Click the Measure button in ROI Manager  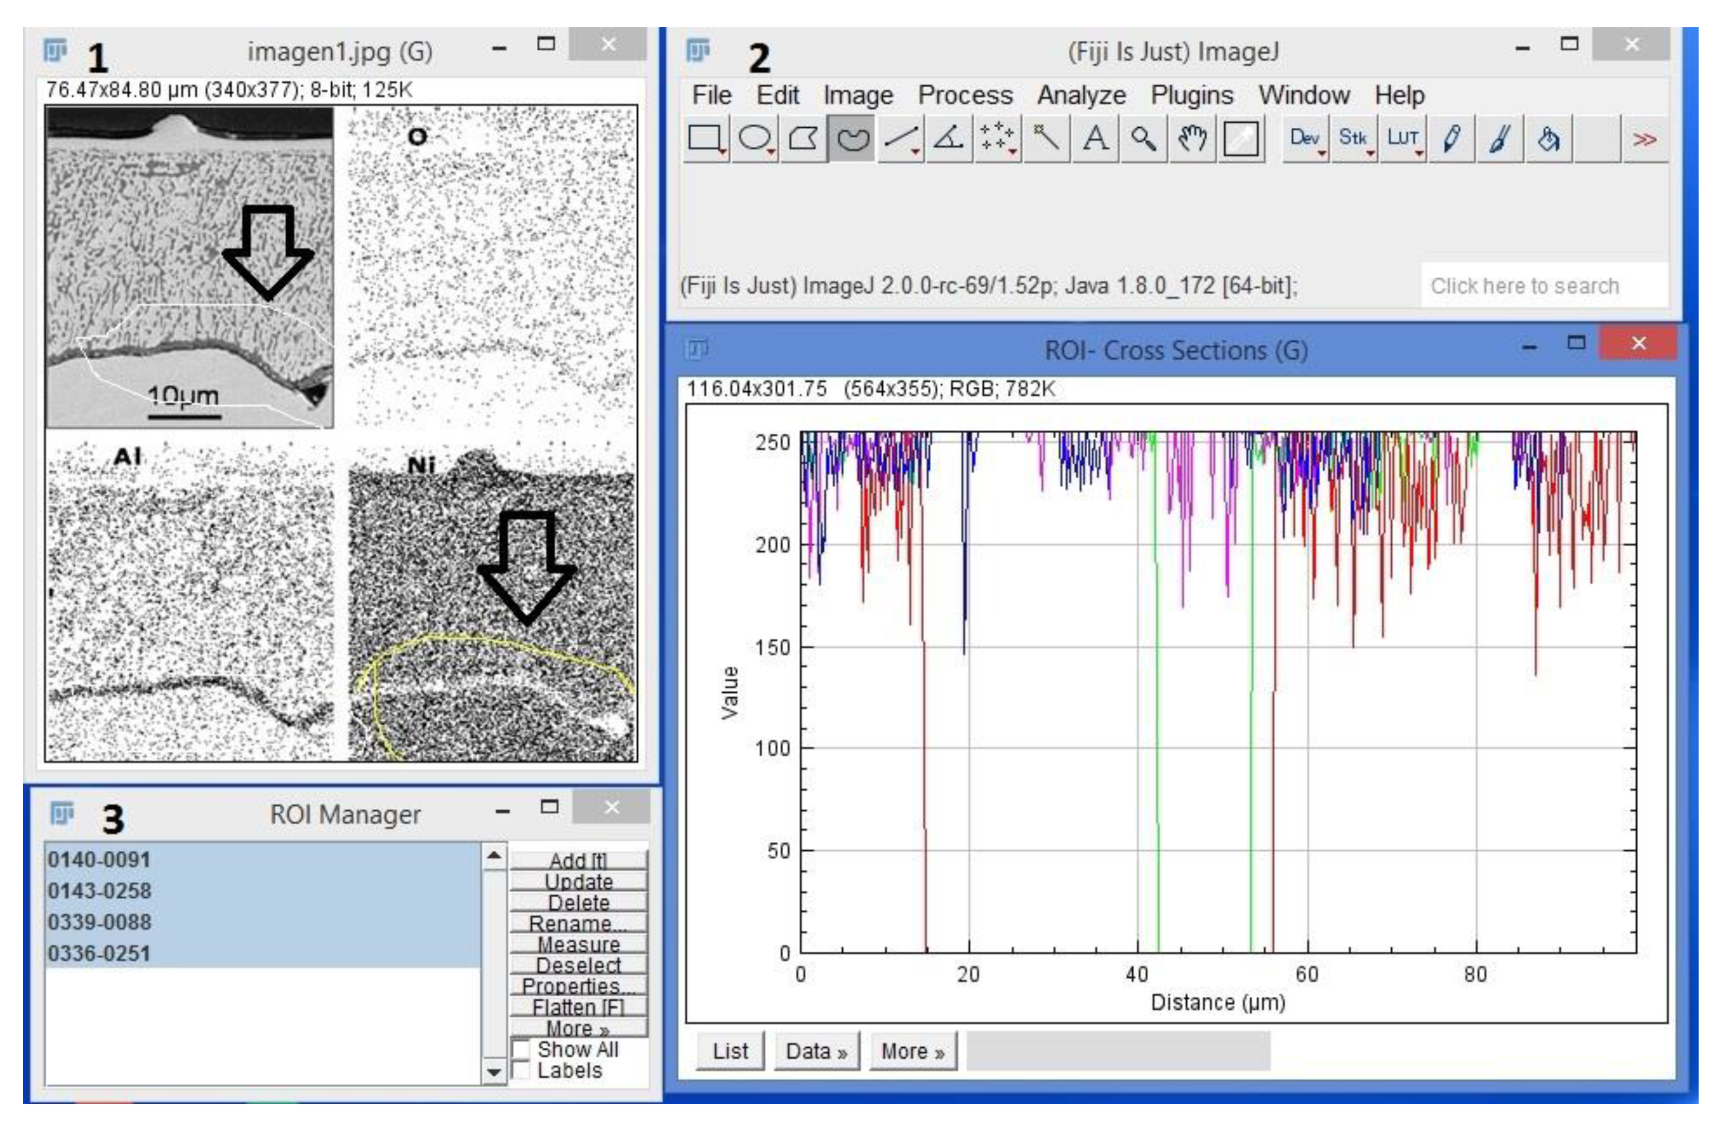(x=578, y=944)
